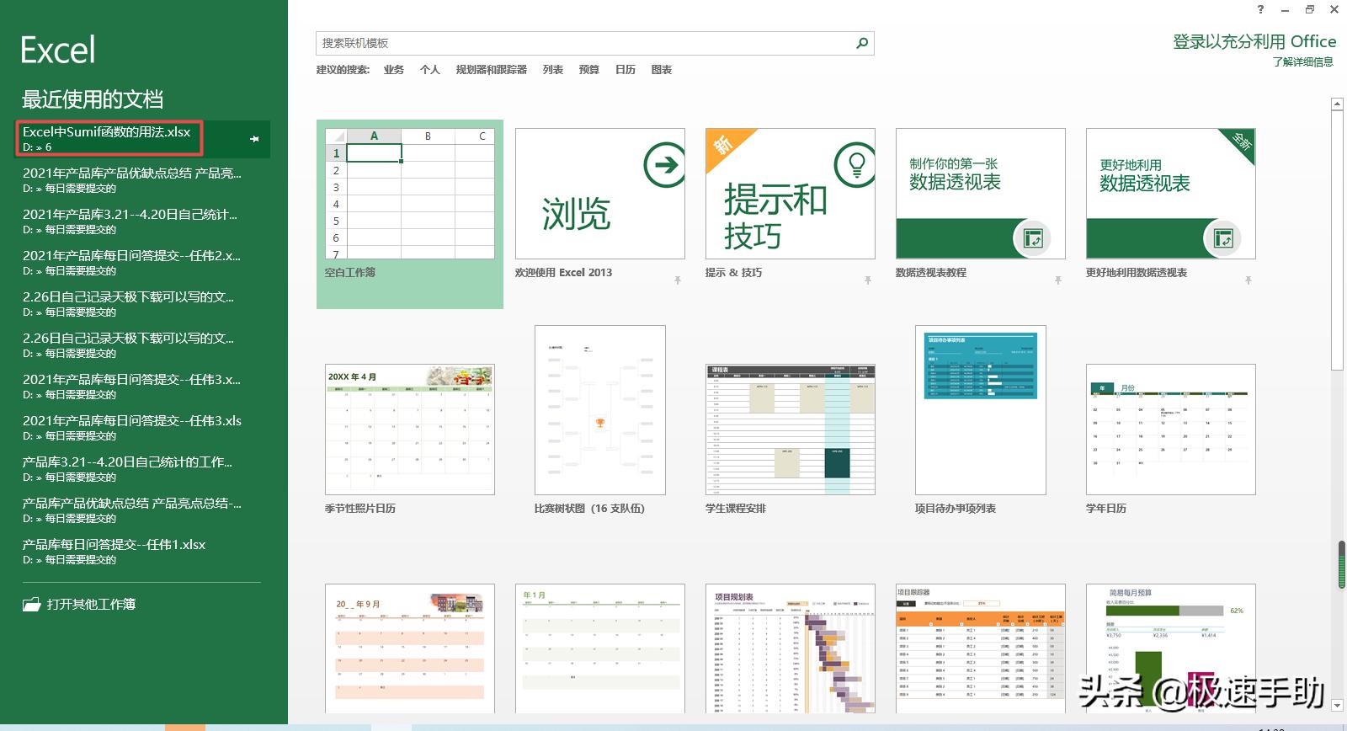Click the help question mark icon
Image resolution: width=1347 pixels, height=731 pixels.
(x=1260, y=9)
